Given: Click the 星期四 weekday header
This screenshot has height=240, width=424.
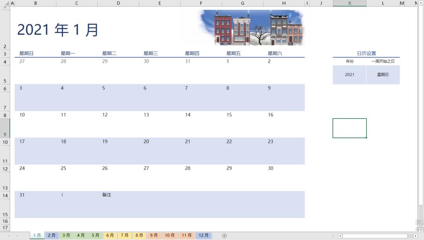Looking at the screenshot, I should pyautogui.click(x=192, y=53).
